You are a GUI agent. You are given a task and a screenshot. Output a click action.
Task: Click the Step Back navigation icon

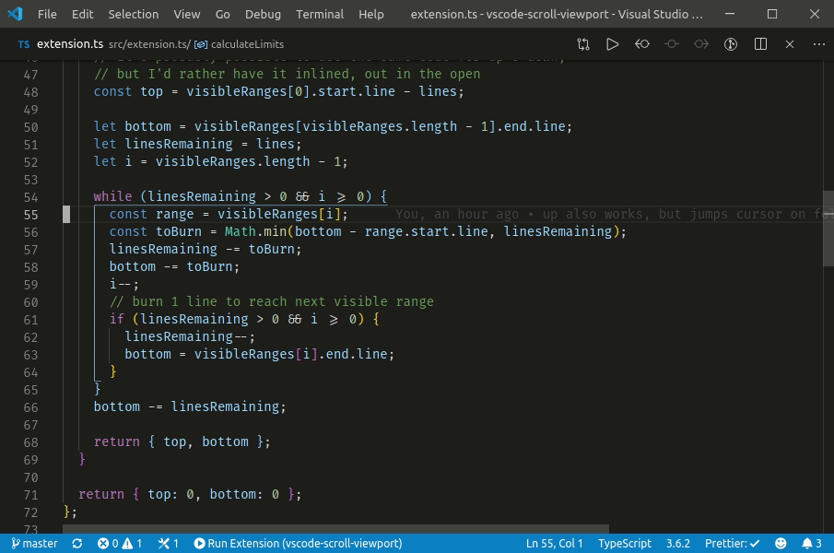pyautogui.click(x=642, y=43)
